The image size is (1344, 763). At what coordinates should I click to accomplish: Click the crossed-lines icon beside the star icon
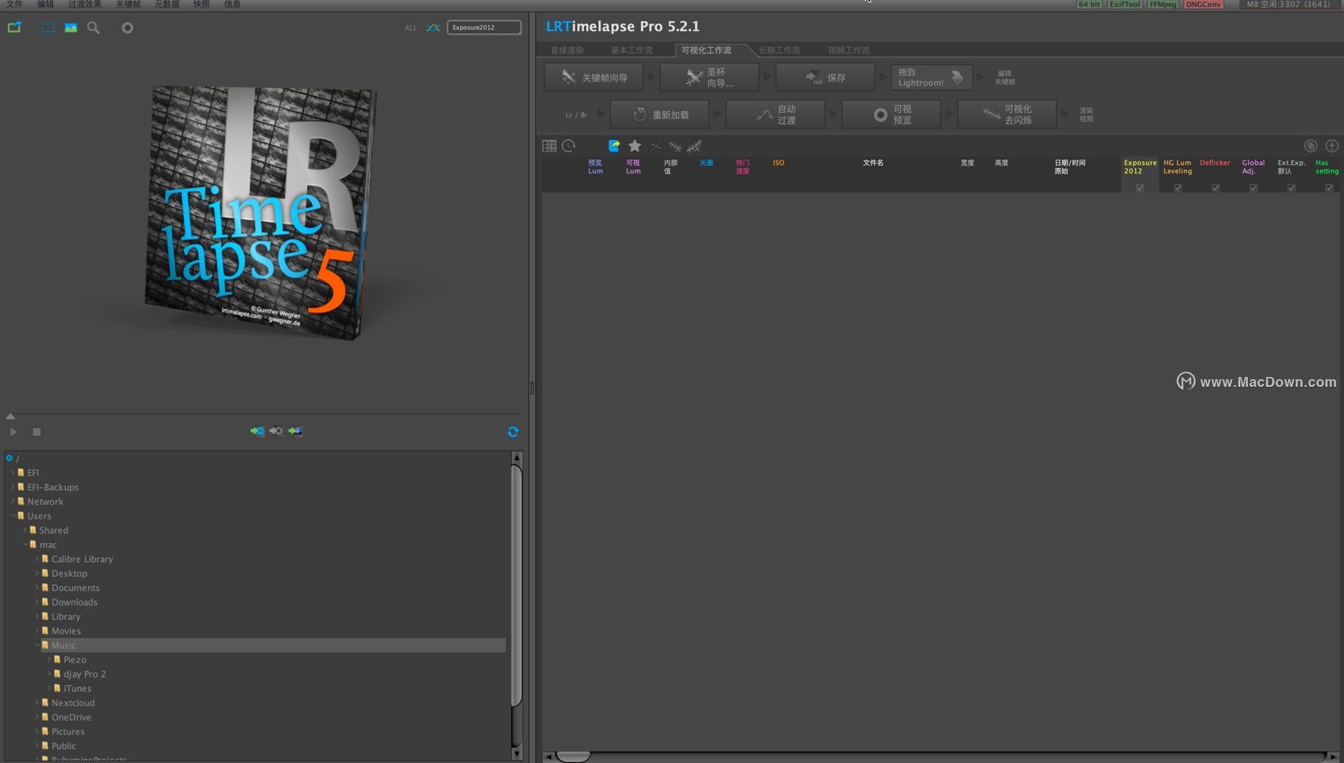tap(656, 145)
